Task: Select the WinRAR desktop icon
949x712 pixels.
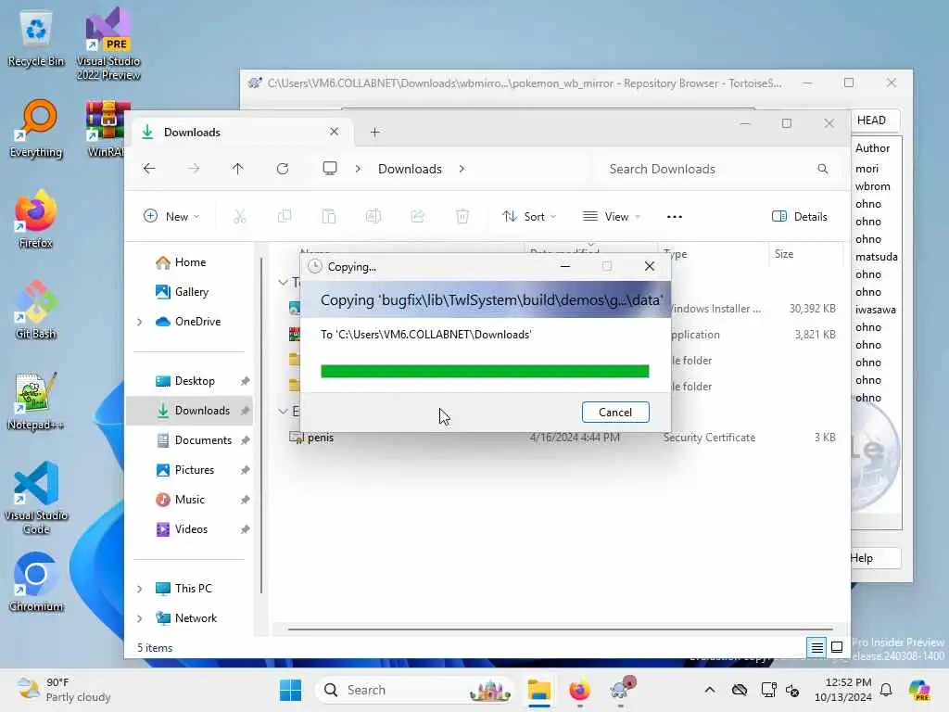Action: point(107,129)
